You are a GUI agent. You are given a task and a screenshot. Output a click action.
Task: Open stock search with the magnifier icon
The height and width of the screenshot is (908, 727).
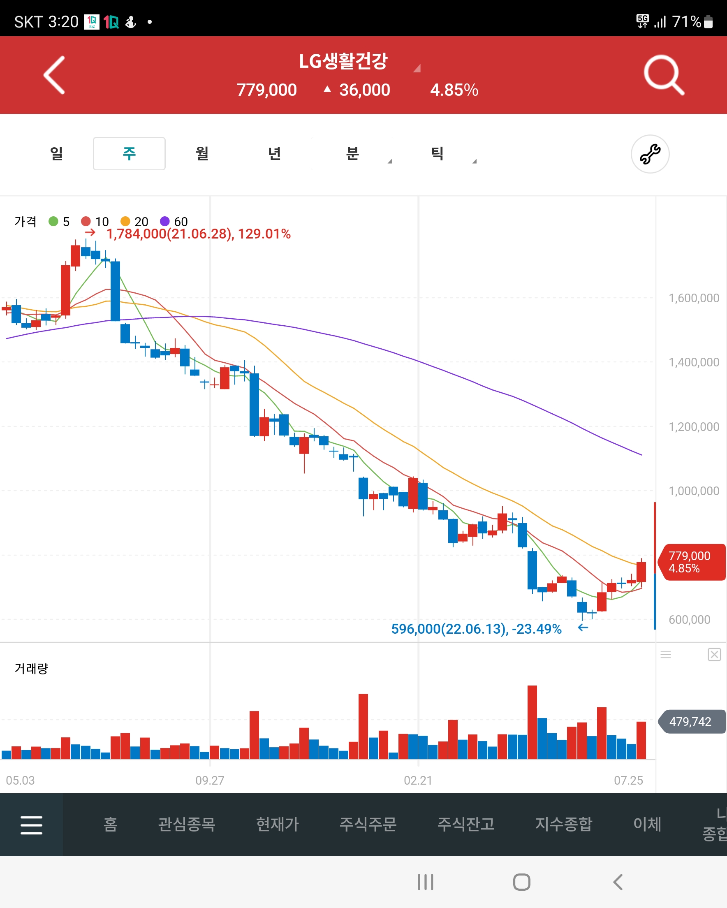(x=664, y=75)
